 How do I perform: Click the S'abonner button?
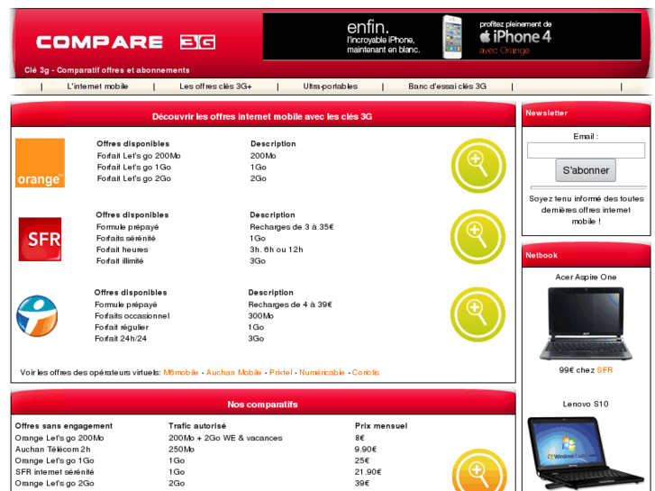tap(586, 170)
